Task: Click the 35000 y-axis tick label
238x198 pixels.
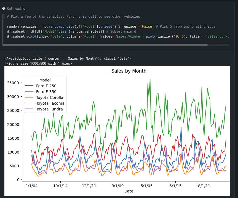Action: click(x=13, y=83)
